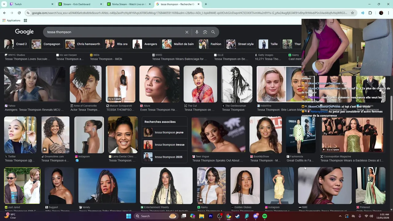Screen dimensions: 393x221
Task: Open Task View on the taskbar
Action: tap(184, 216)
